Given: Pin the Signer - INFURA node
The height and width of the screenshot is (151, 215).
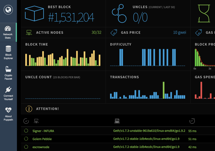Looking at the screenshot, I should click(x=26, y=131).
